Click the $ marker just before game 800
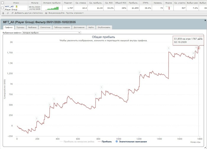Viewport: 207px width, 149px height. [x=96, y=94]
